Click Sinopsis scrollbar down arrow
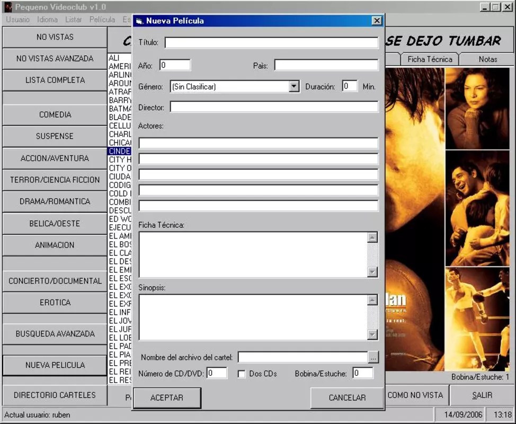The height and width of the screenshot is (424, 516). [x=372, y=335]
